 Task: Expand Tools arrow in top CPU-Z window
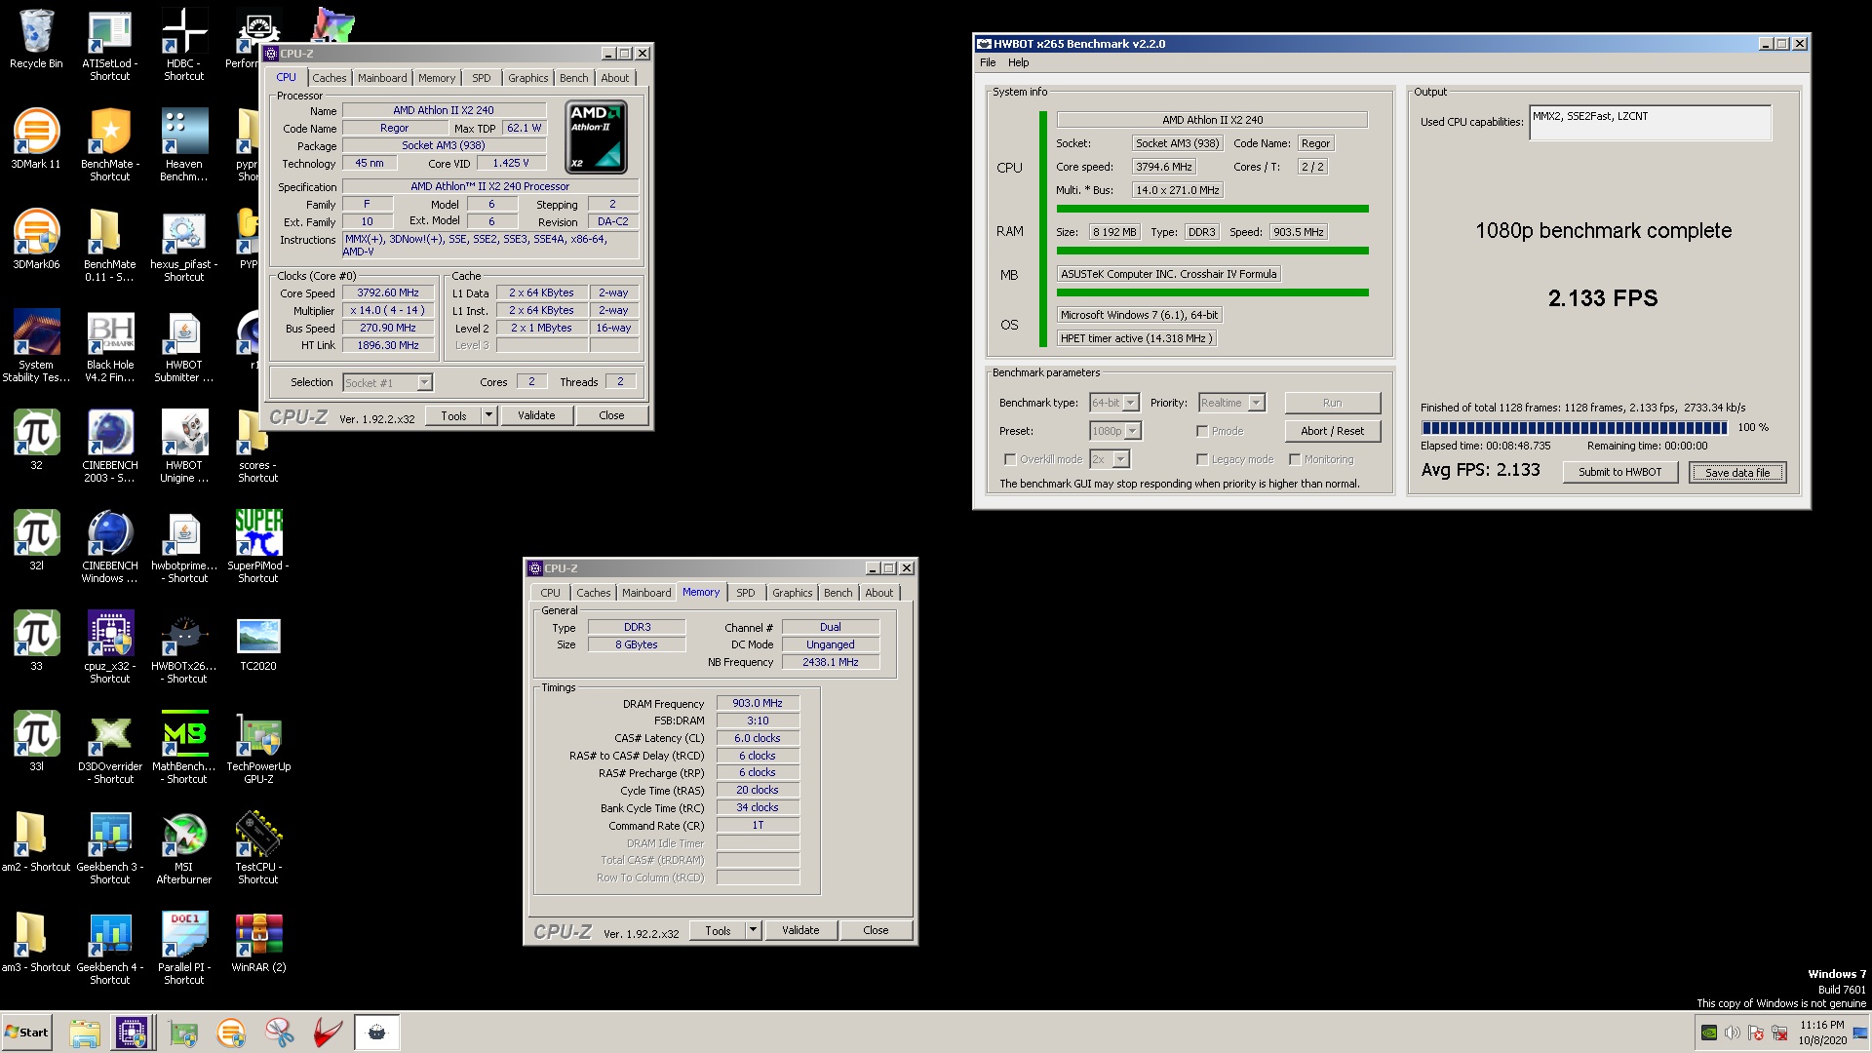489,415
